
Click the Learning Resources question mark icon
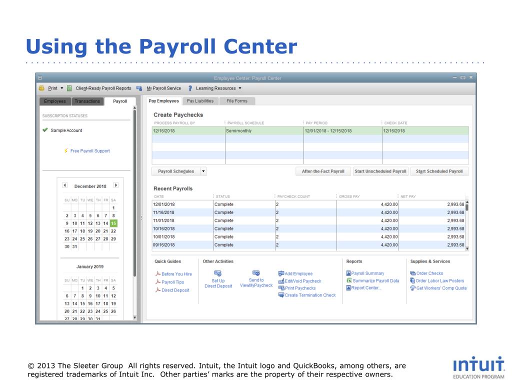click(190, 88)
